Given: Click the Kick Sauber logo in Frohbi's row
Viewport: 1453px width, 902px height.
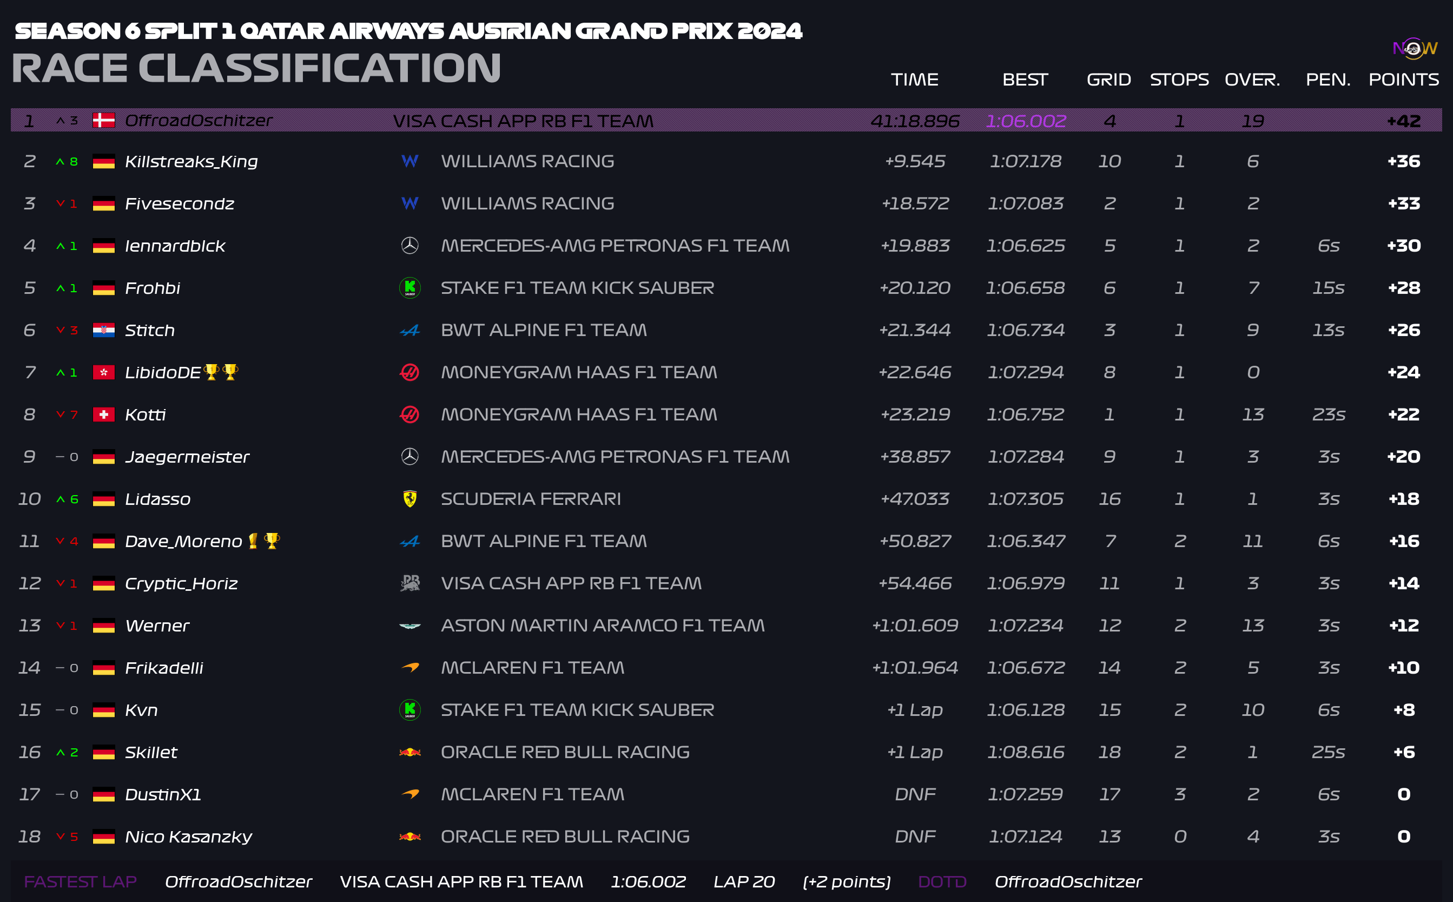Looking at the screenshot, I should tap(410, 287).
